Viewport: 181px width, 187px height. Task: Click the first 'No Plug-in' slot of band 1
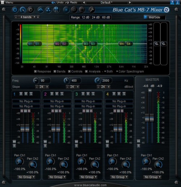coord(26,101)
